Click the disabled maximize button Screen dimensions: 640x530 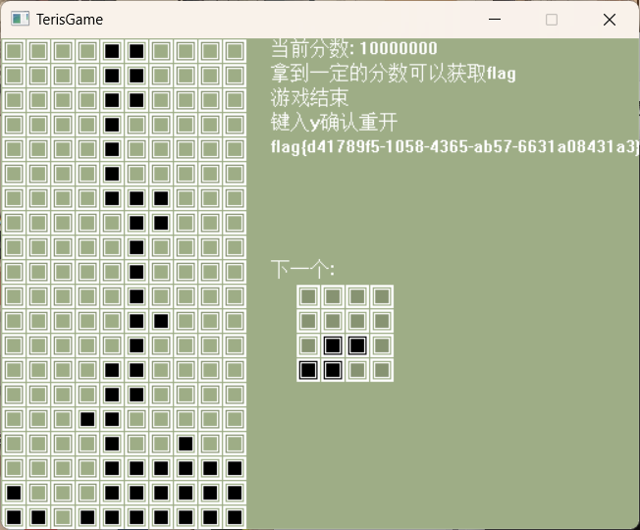click(x=552, y=20)
